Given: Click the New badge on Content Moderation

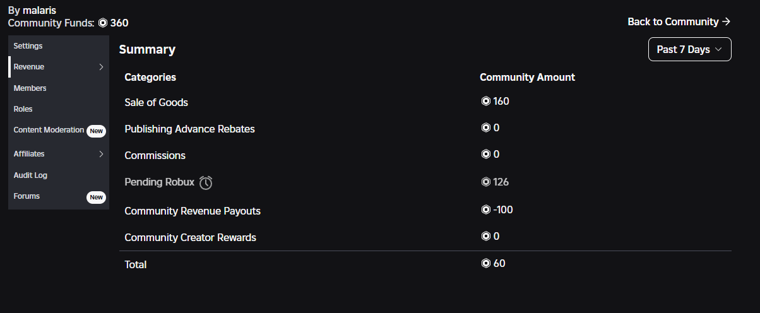Looking at the screenshot, I should 96,131.
